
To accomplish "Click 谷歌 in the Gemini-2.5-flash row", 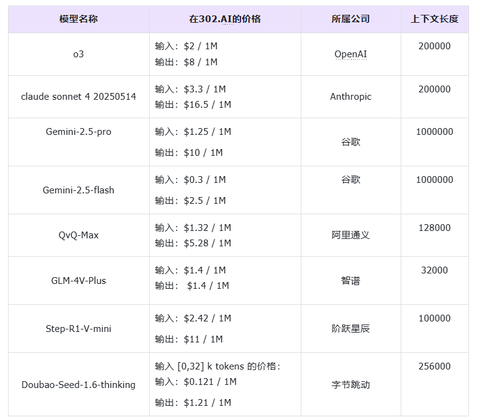I will pos(351,179).
